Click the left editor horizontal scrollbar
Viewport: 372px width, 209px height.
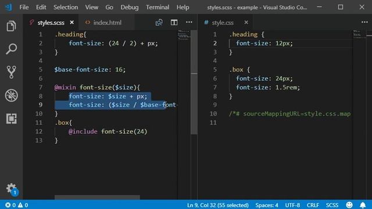(97, 197)
